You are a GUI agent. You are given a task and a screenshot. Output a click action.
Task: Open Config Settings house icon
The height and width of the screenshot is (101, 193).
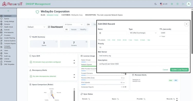pyautogui.click(x=1, y=21)
